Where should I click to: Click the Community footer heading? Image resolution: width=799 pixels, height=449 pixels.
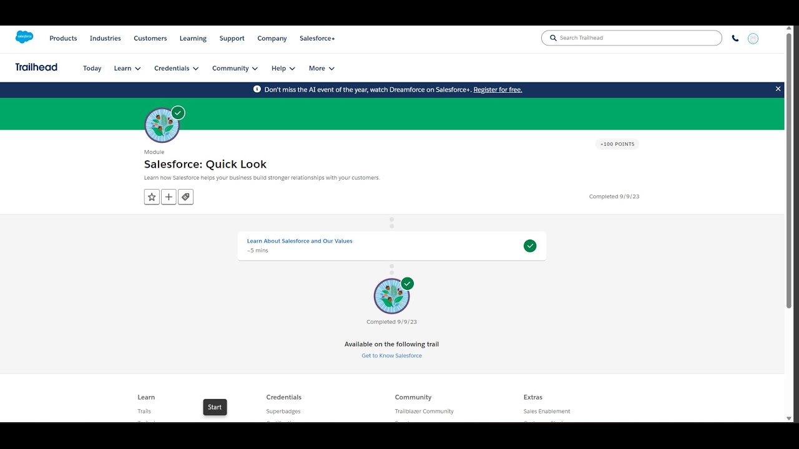413,397
